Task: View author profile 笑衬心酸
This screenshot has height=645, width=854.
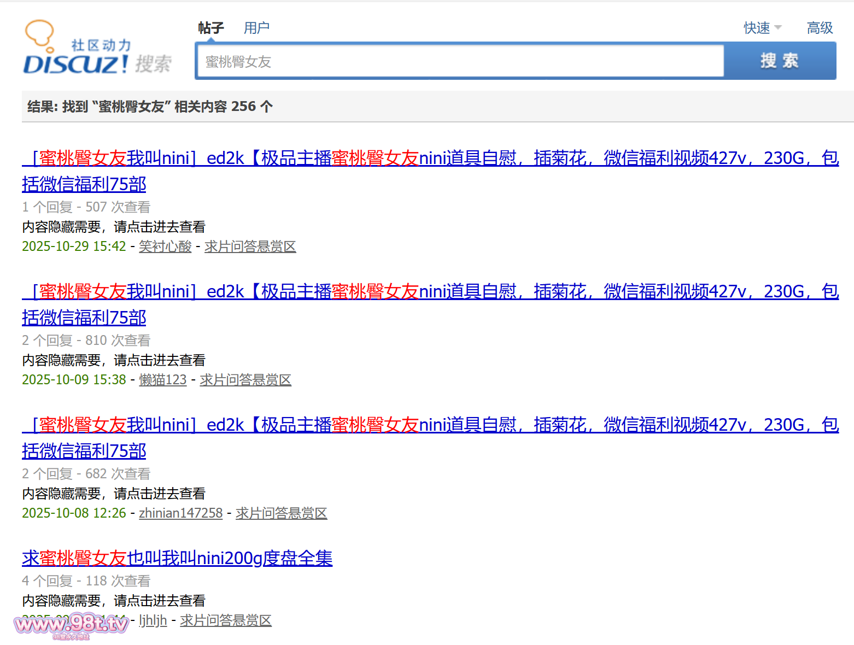Action: tap(165, 247)
